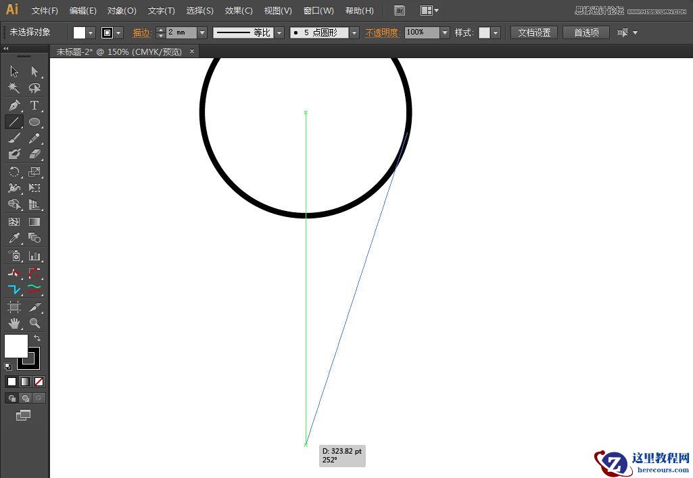
Task: Select the Paintbrush tool
Action: [x=14, y=139]
